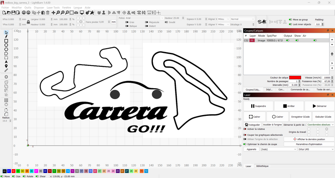Switch to the Bibliothèque tab
This screenshot has height=178, width=335.
point(262,166)
